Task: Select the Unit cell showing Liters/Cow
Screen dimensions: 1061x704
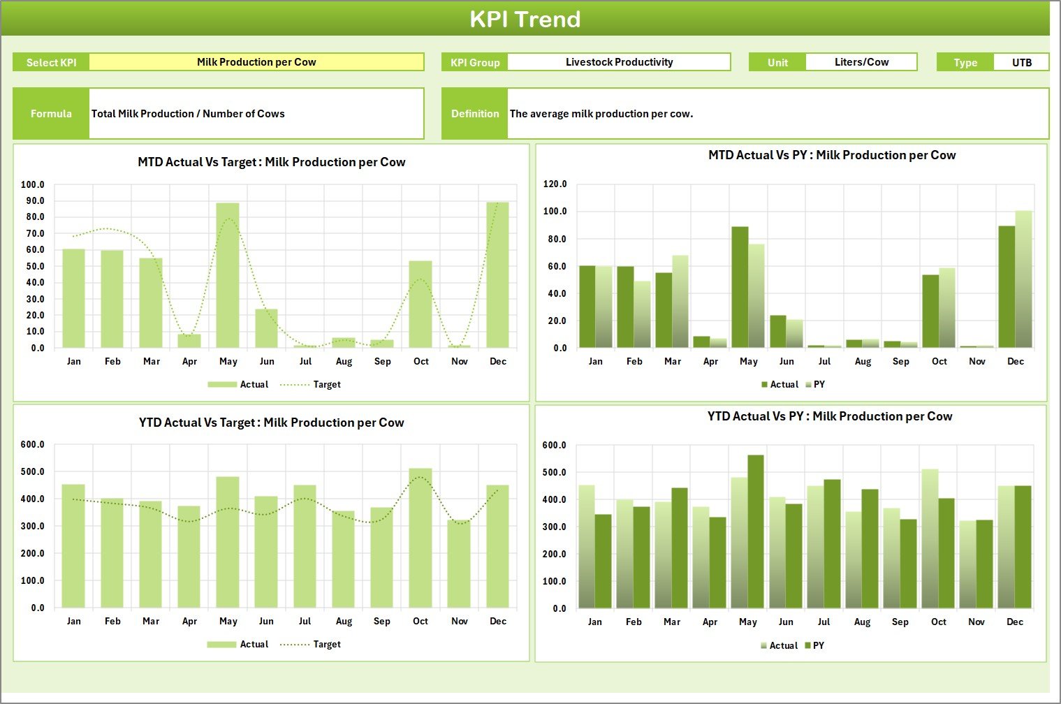Action: click(861, 62)
